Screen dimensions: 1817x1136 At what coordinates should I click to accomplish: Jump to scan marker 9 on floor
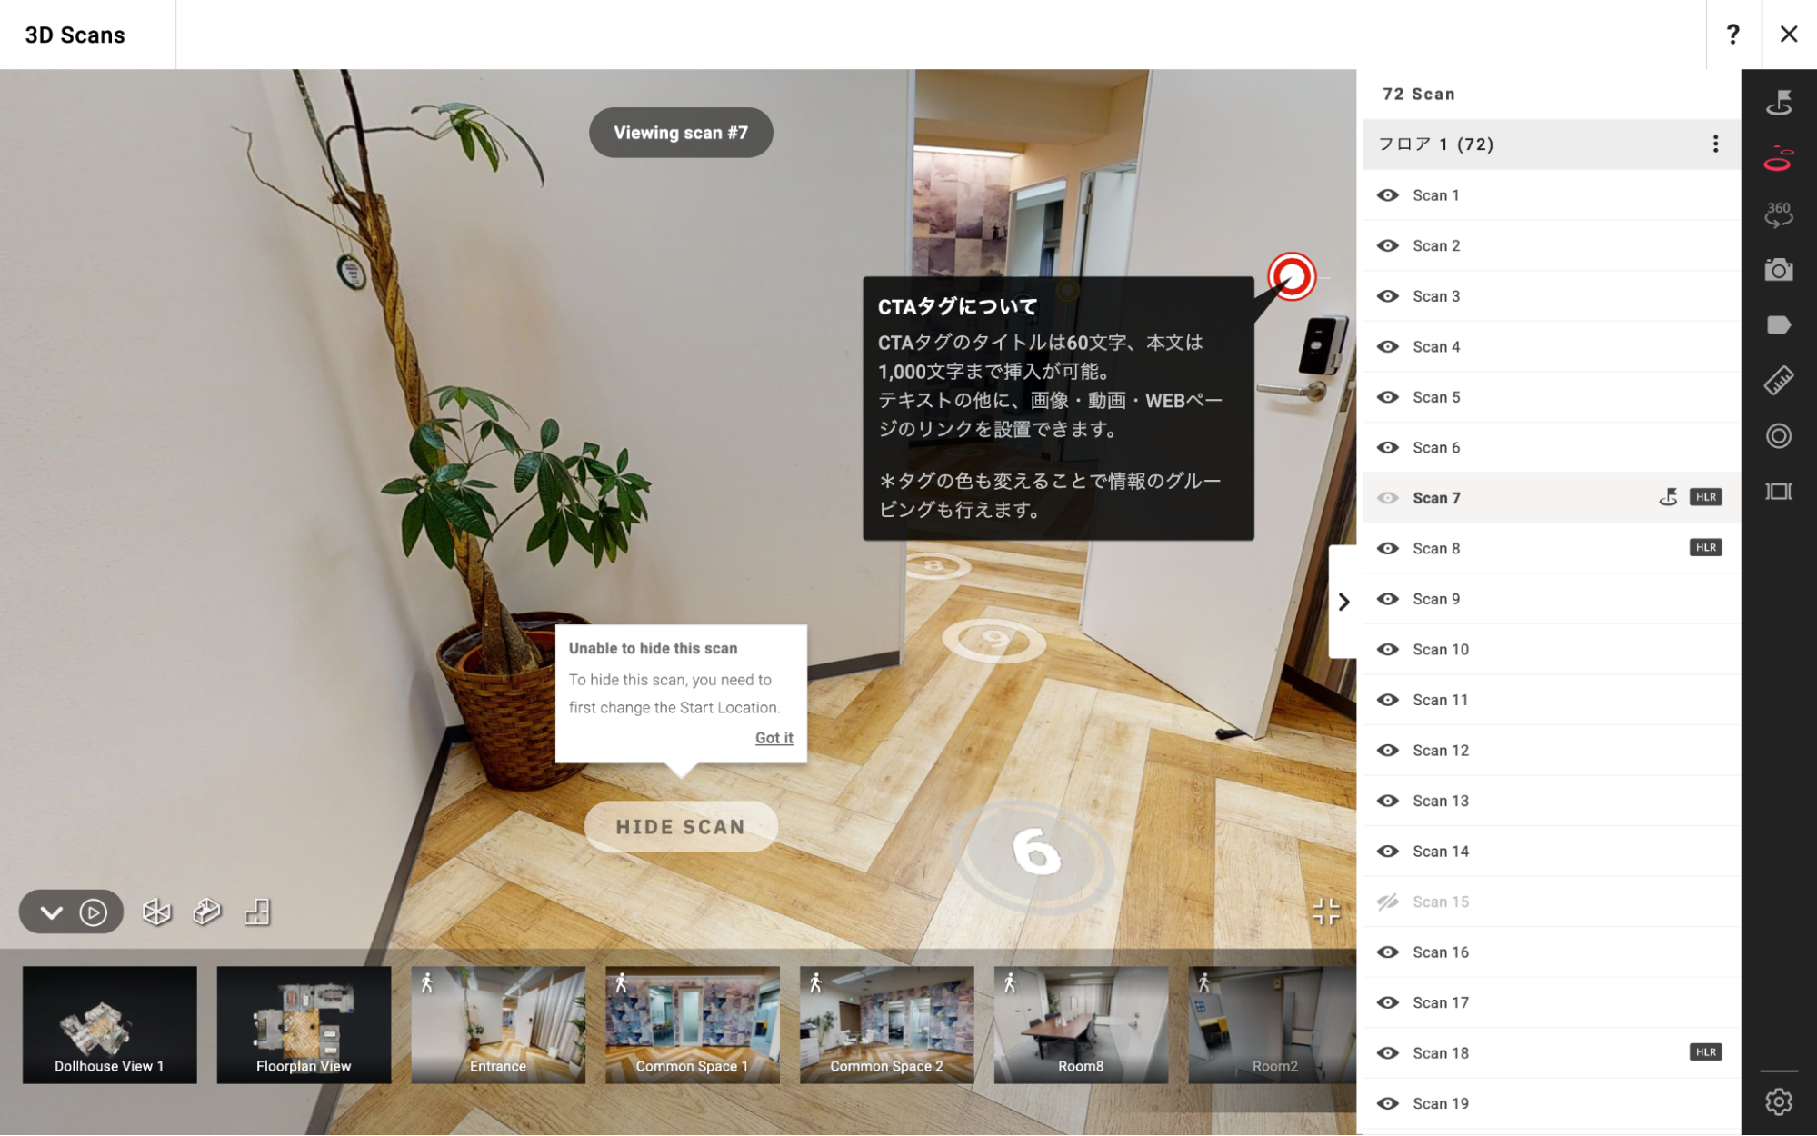coord(994,639)
